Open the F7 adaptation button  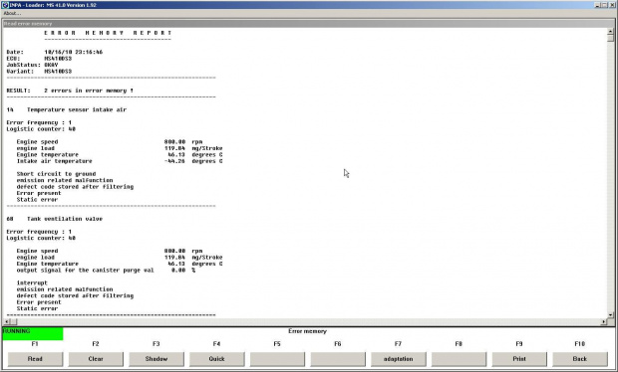(x=398, y=359)
